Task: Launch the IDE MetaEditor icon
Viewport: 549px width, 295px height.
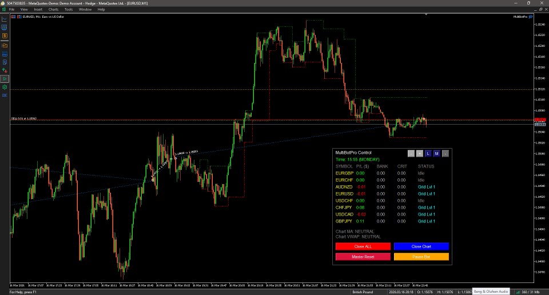Action: pyautogui.click(x=5, y=95)
